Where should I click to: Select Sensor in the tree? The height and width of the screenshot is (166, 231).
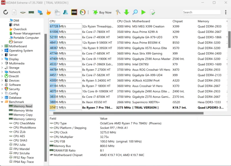18,42
